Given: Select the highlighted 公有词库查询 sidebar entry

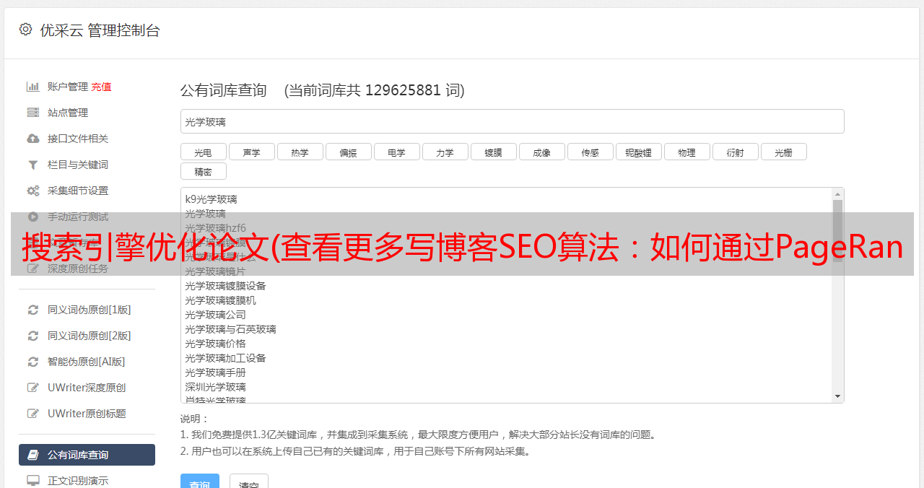Looking at the screenshot, I should click(x=87, y=455).
